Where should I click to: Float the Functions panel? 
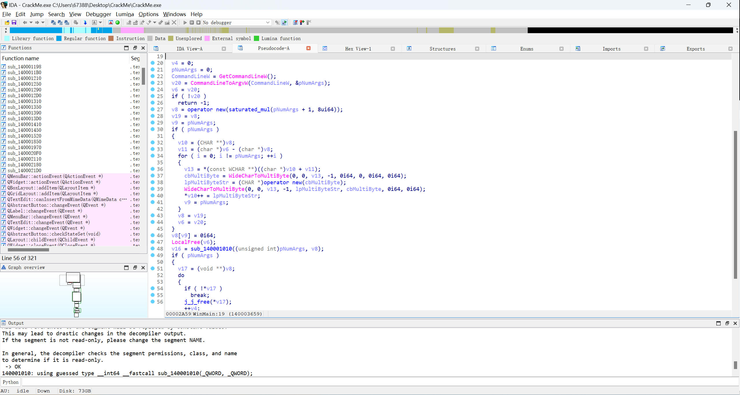tap(135, 48)
